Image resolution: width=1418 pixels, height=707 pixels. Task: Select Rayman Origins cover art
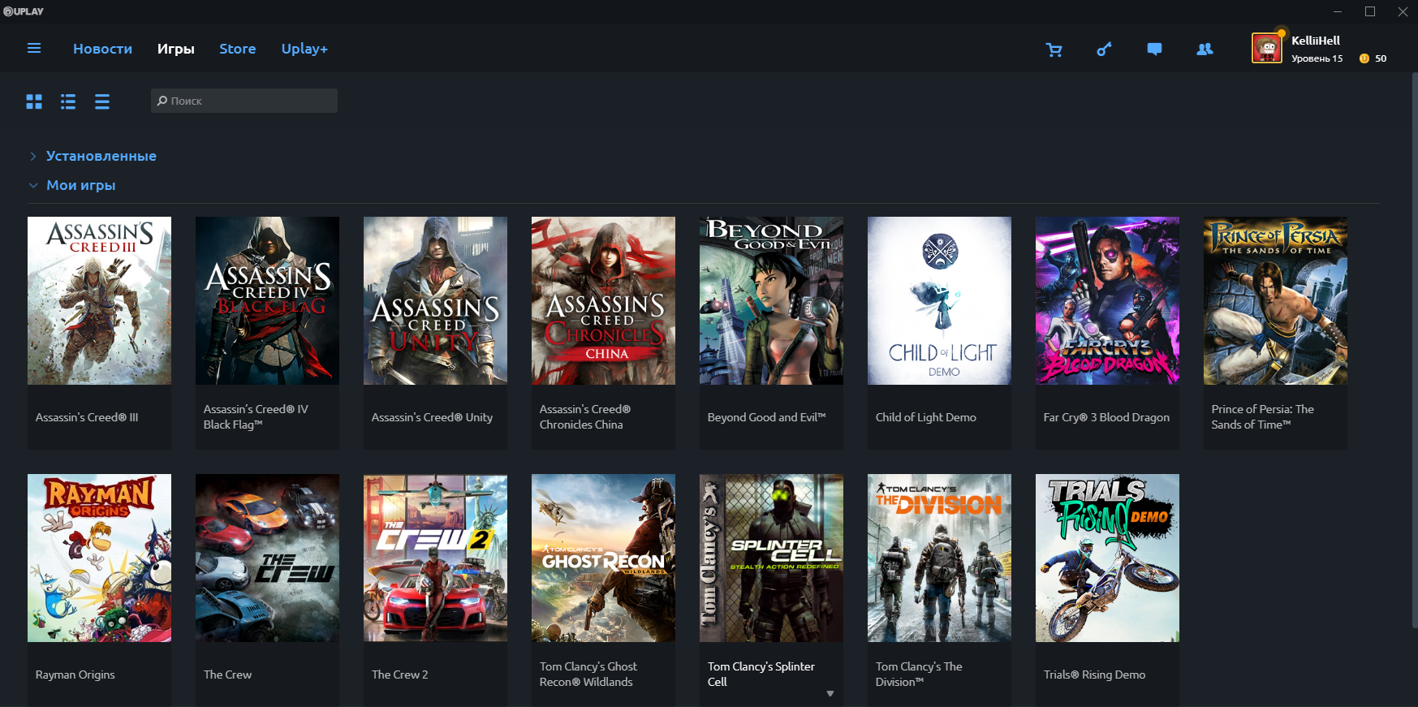99,558
